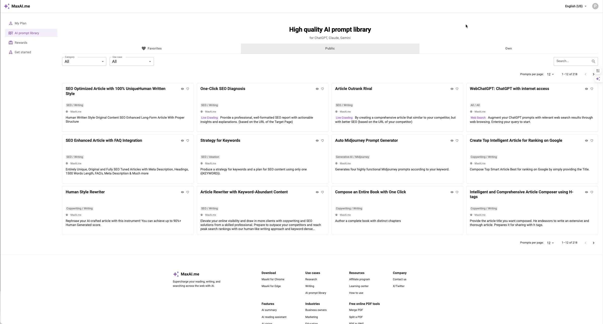
Task: Expand the Use case filter dropdown
Action: click(132, 62)
